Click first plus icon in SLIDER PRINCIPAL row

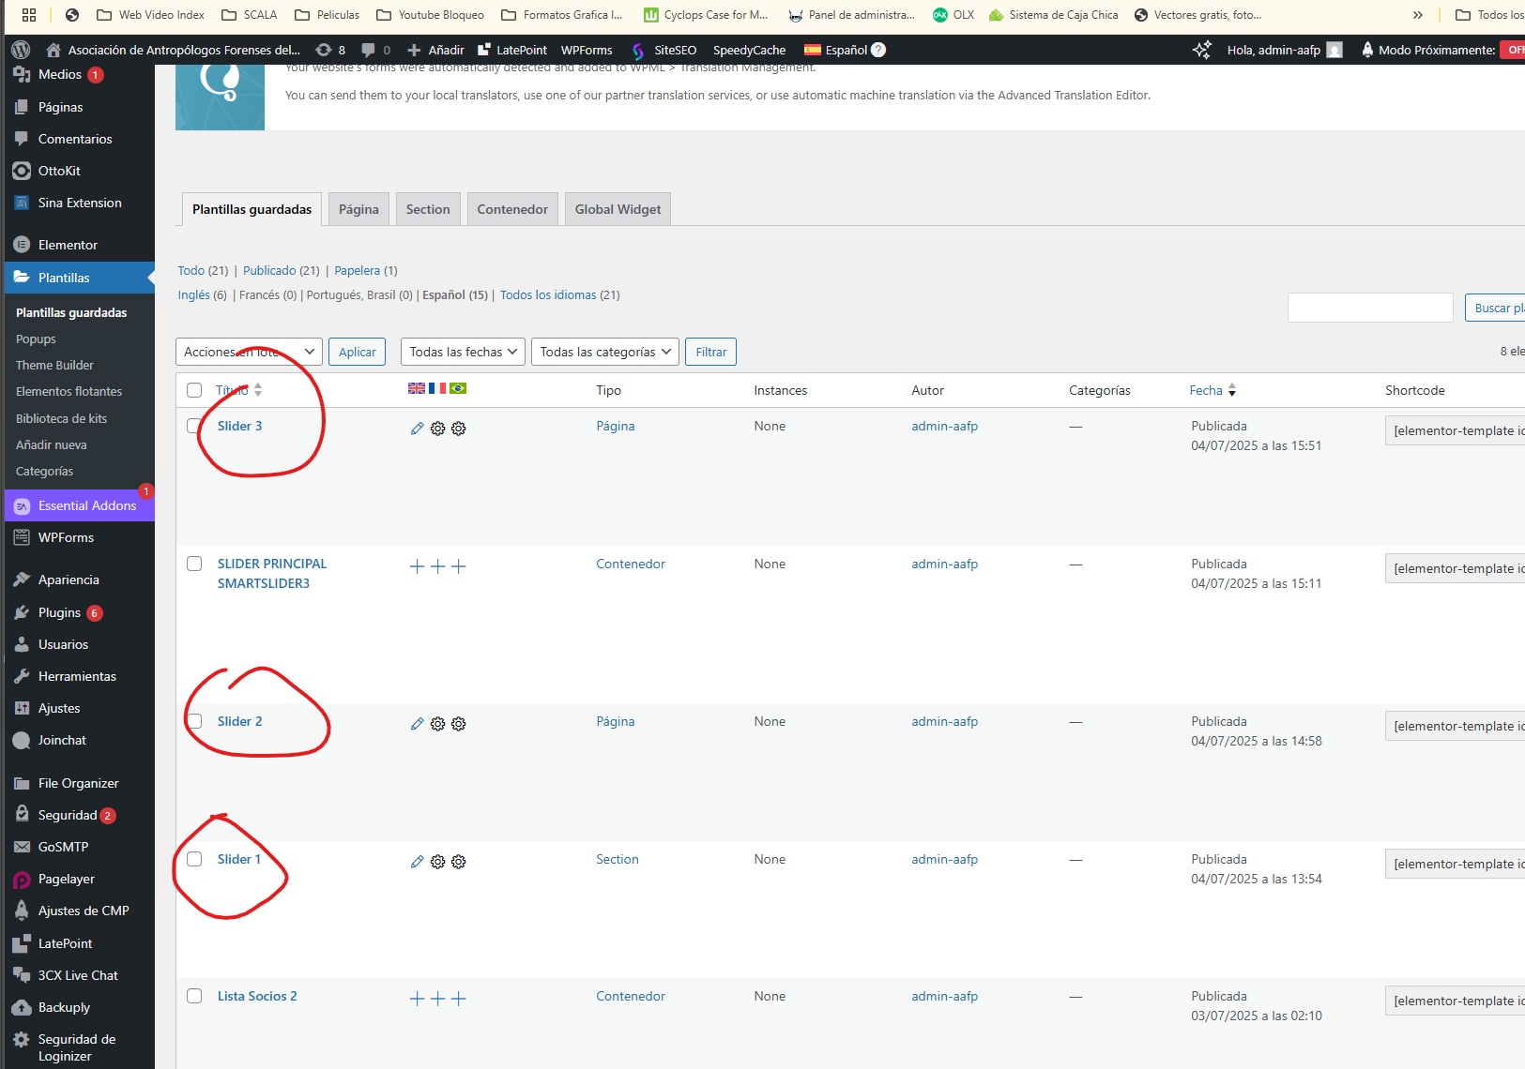coord(418,566)
